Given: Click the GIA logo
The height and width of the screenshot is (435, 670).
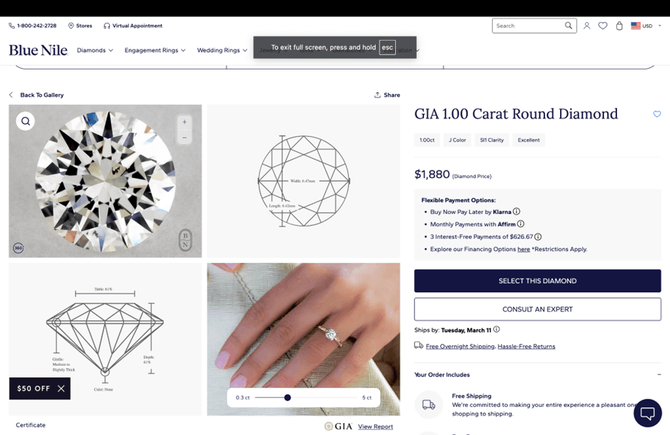Looking at the screenshot, I should tap(338, 427).
